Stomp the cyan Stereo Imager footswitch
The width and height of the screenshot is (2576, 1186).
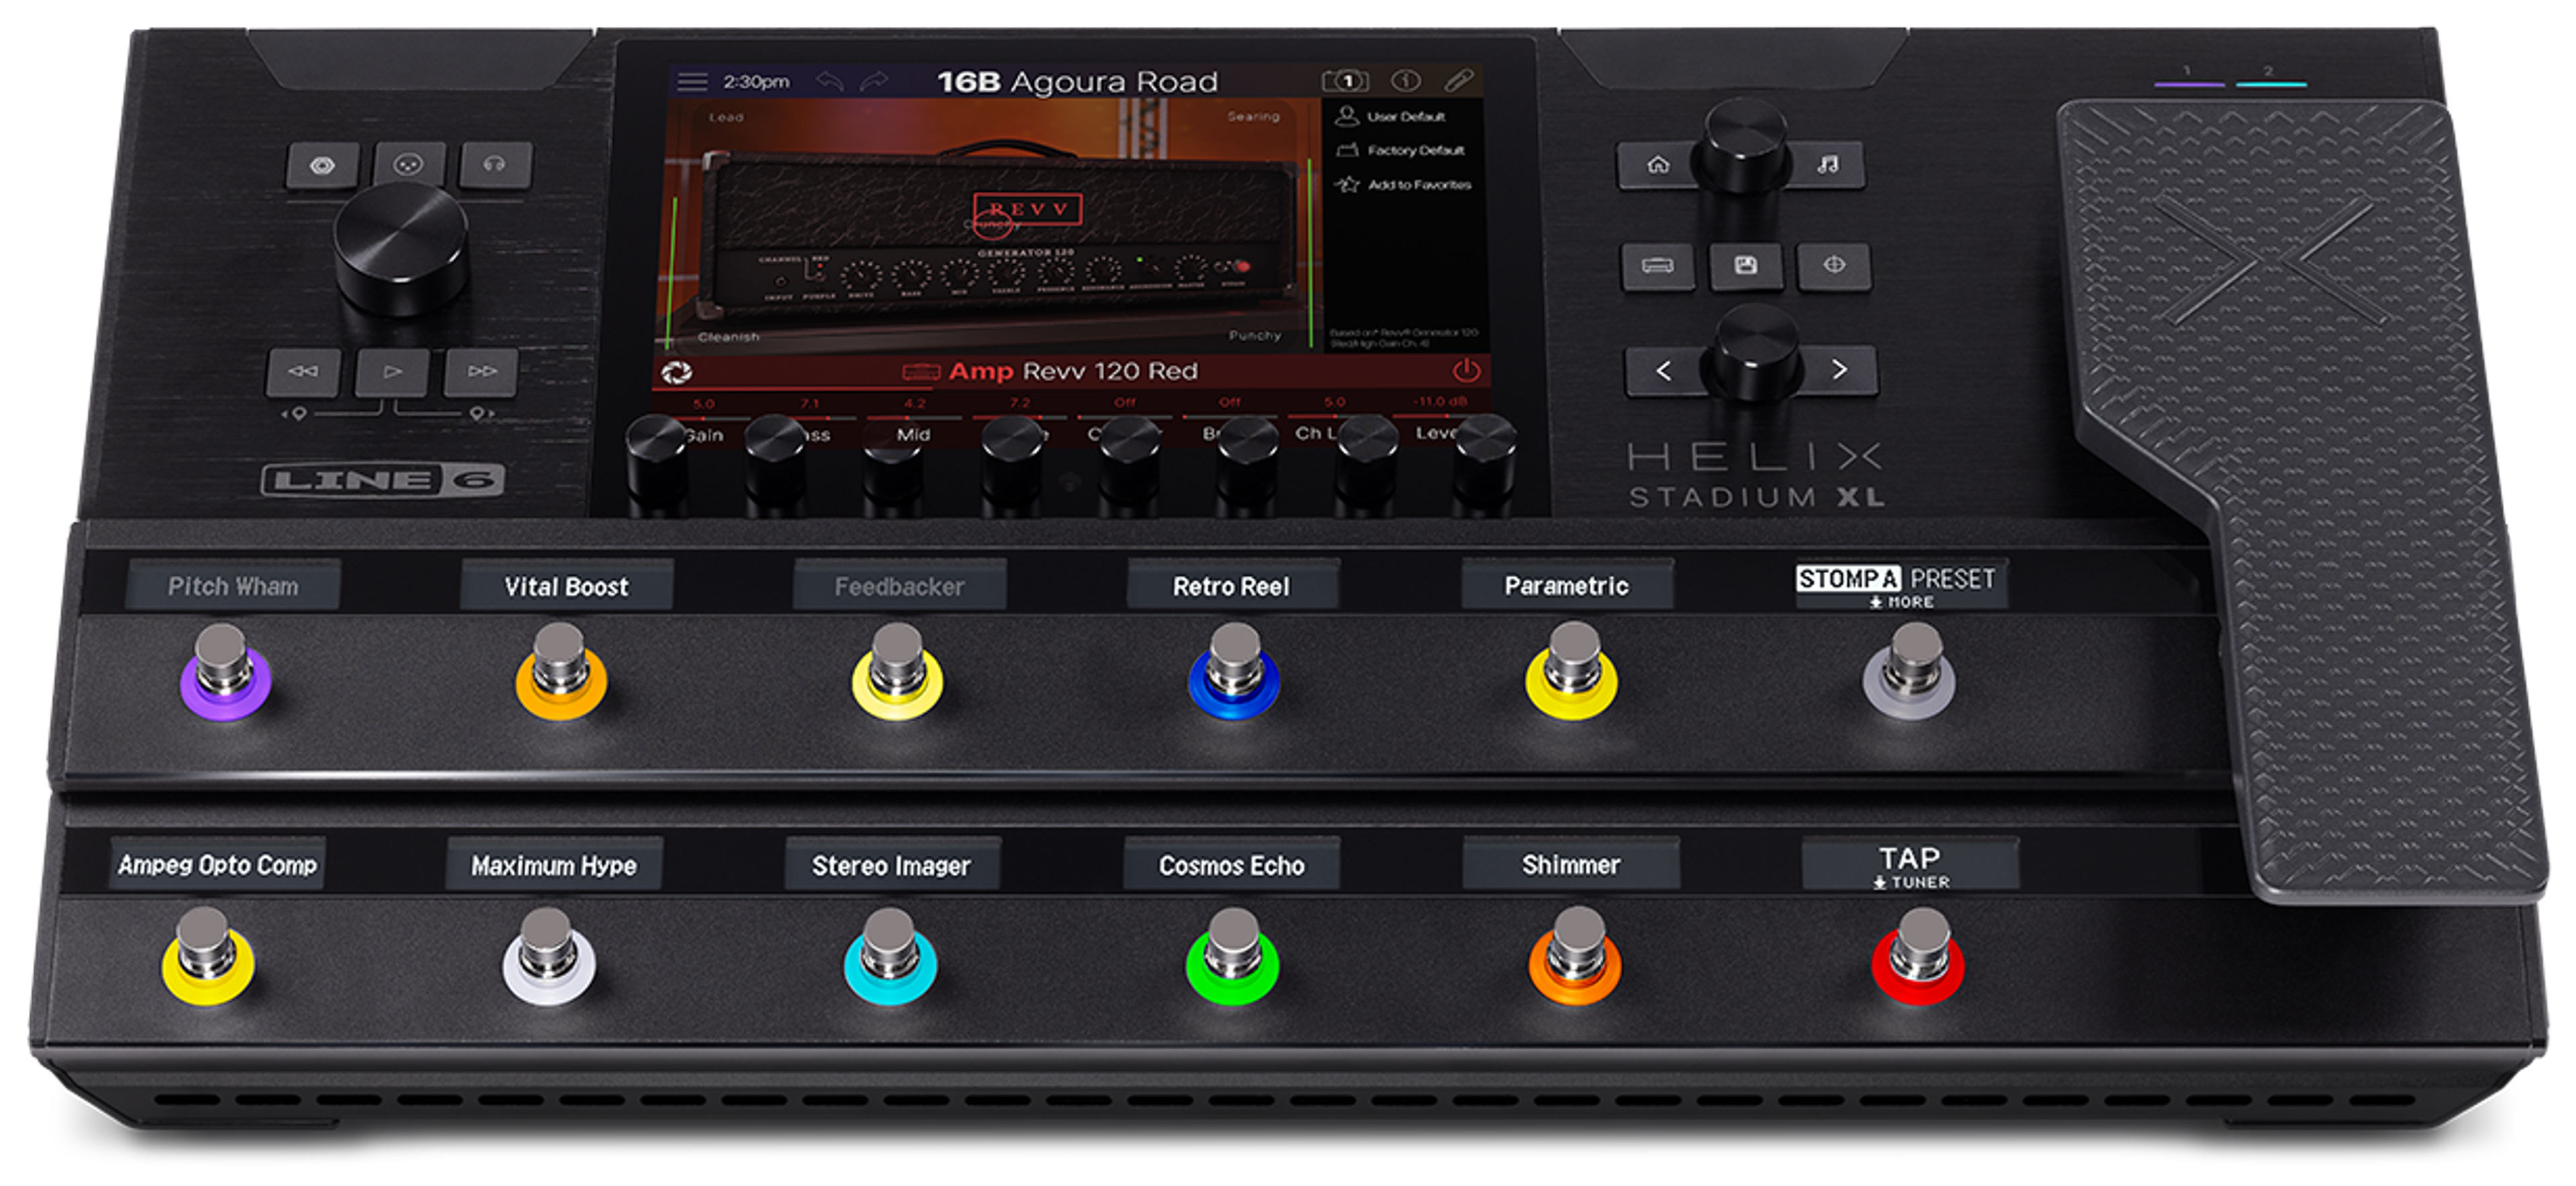point(890,955)
